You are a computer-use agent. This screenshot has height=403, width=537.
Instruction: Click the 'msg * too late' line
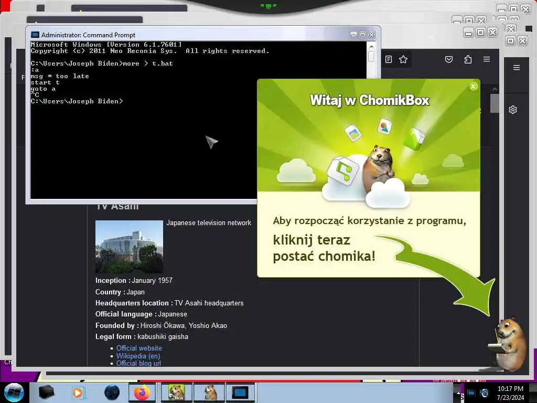pos(60,76)
